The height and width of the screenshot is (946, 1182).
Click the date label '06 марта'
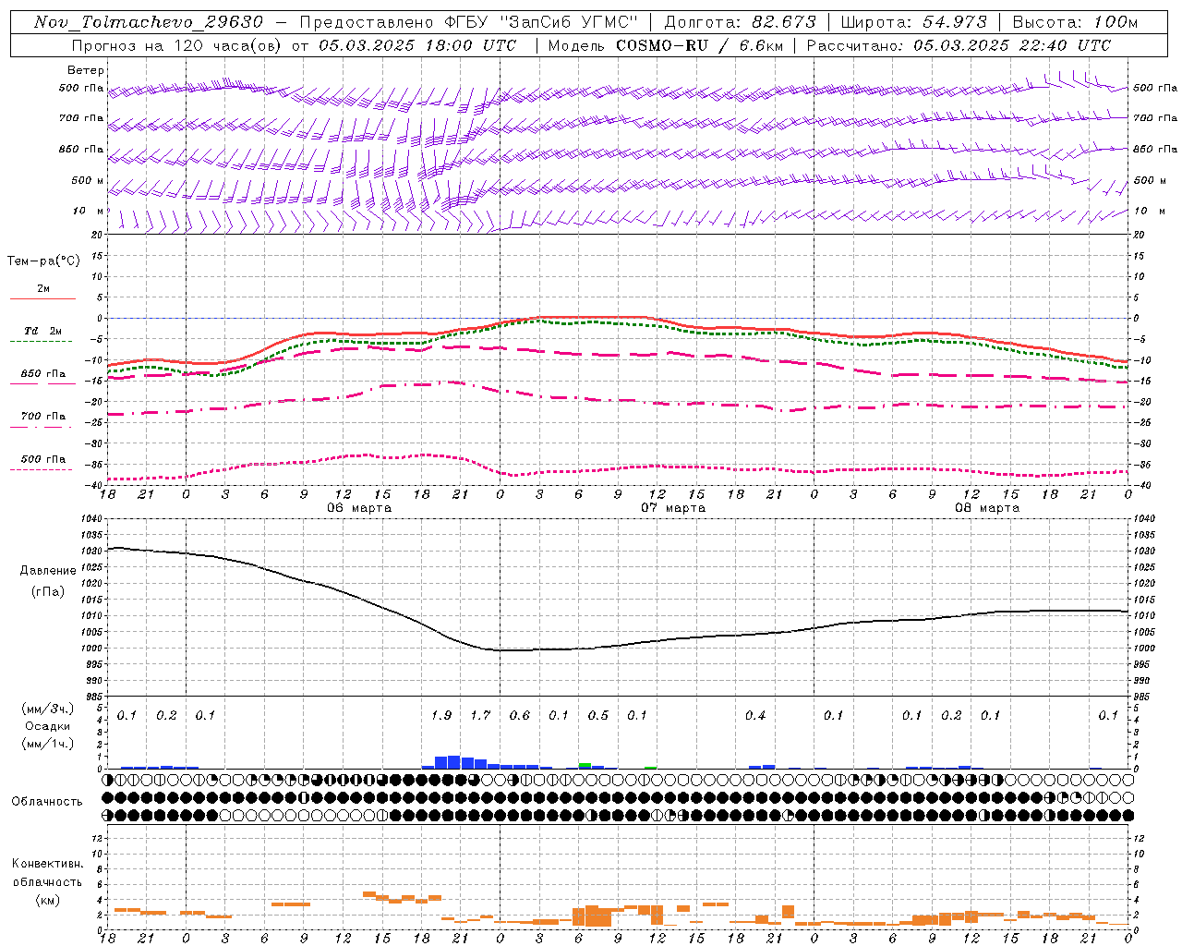[x=359, y=508]
